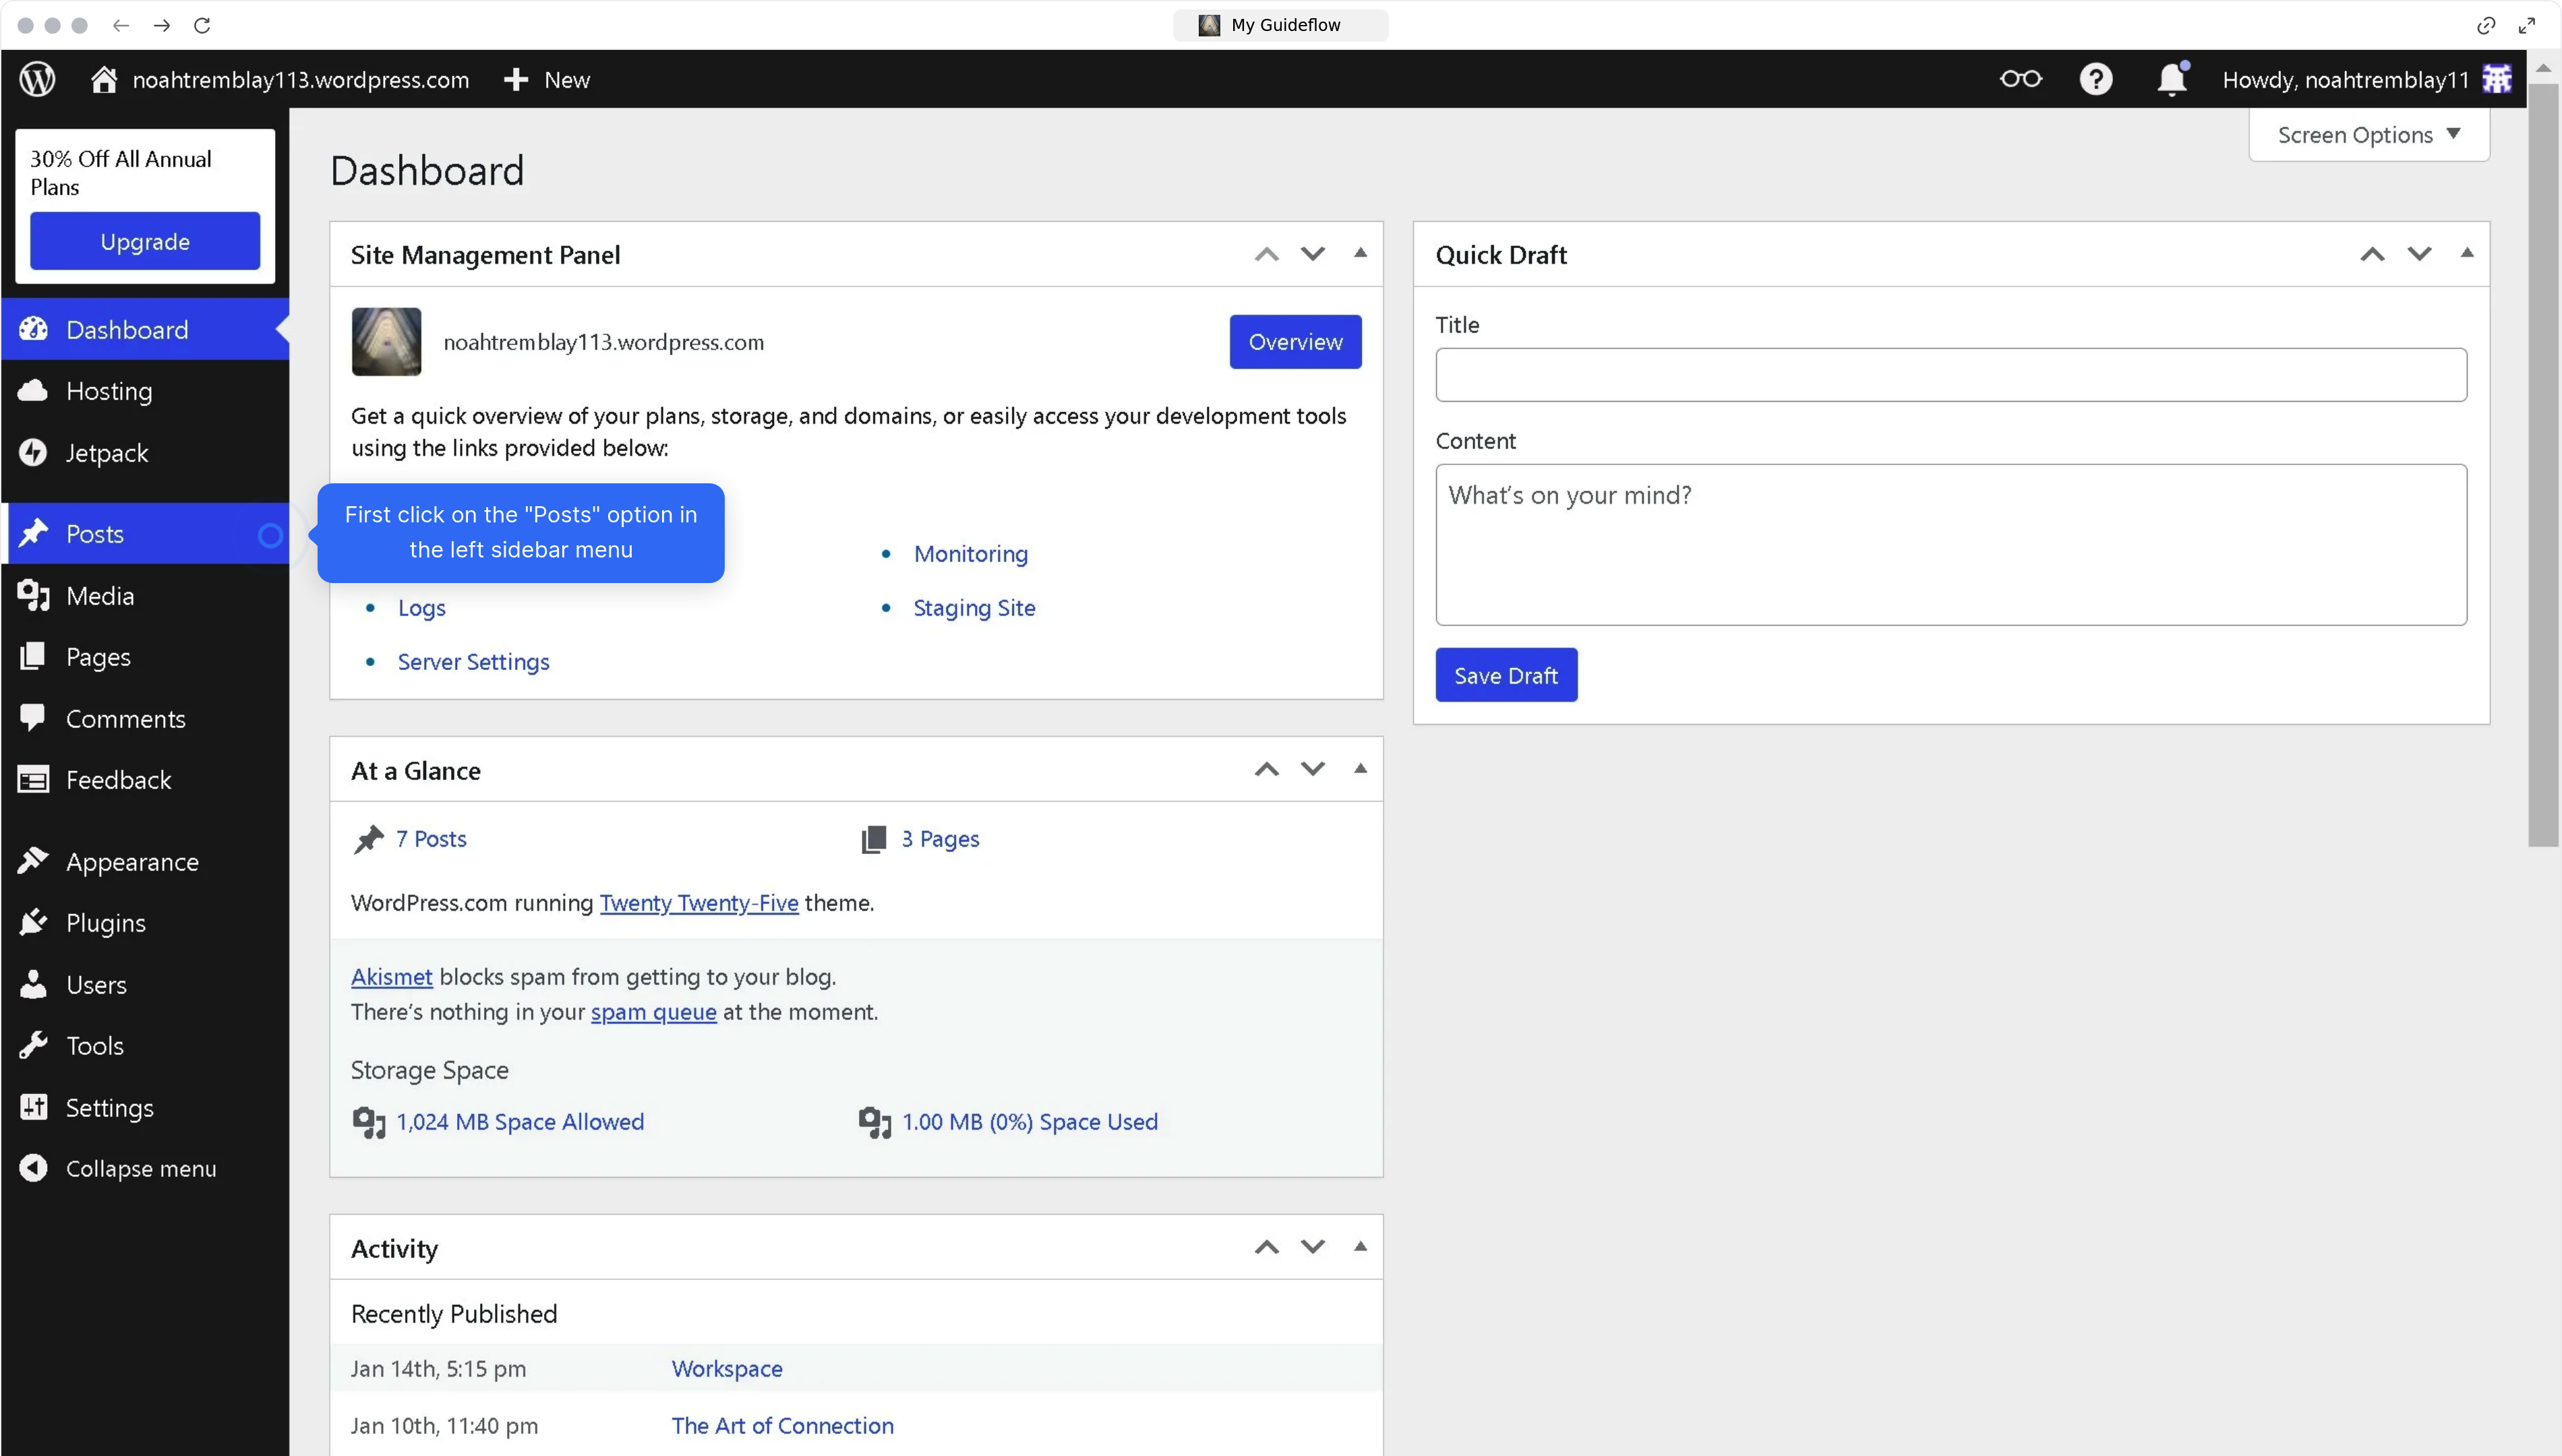Open the Posts menu in the sidebar
This screenshot has height=1456, width=2562.
(x=95, y=533)
